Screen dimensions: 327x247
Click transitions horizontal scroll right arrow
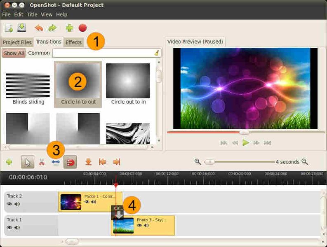coord(152,147)
